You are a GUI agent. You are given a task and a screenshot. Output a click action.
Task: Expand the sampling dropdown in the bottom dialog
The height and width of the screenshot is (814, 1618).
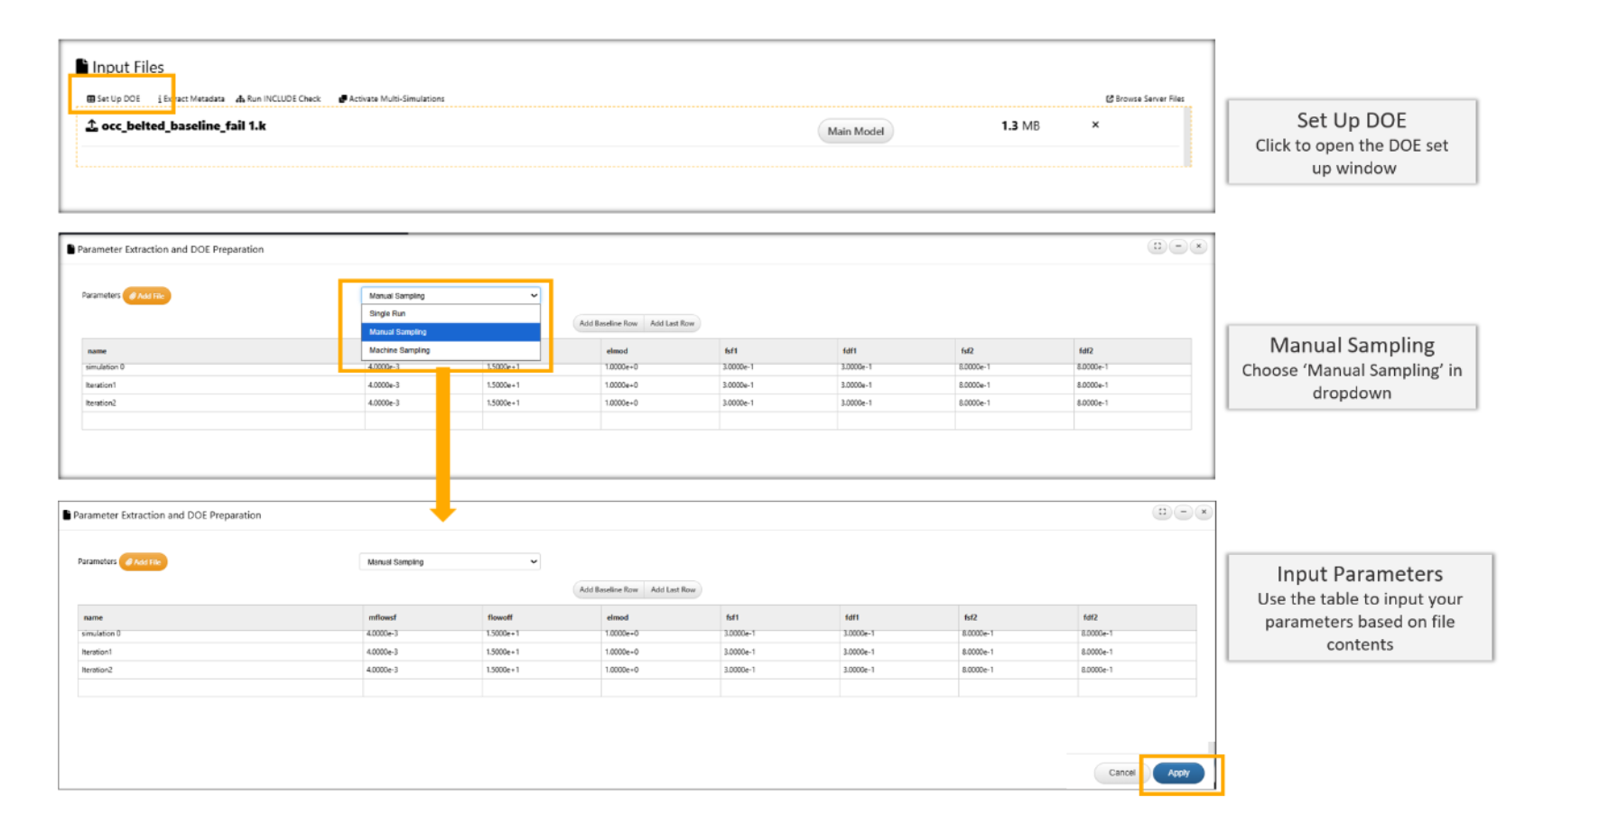[450, 562]
